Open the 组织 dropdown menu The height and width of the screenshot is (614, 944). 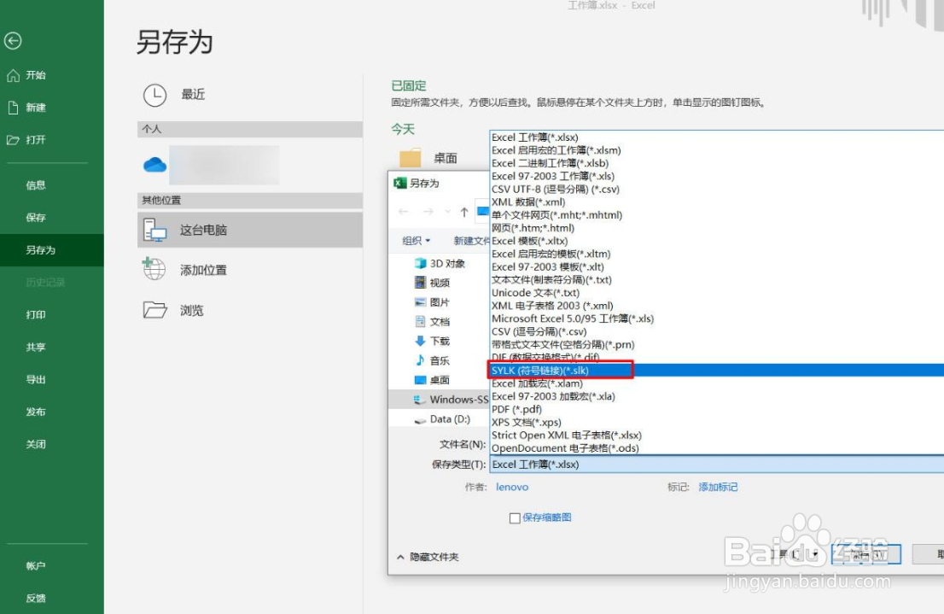(416, 241)
